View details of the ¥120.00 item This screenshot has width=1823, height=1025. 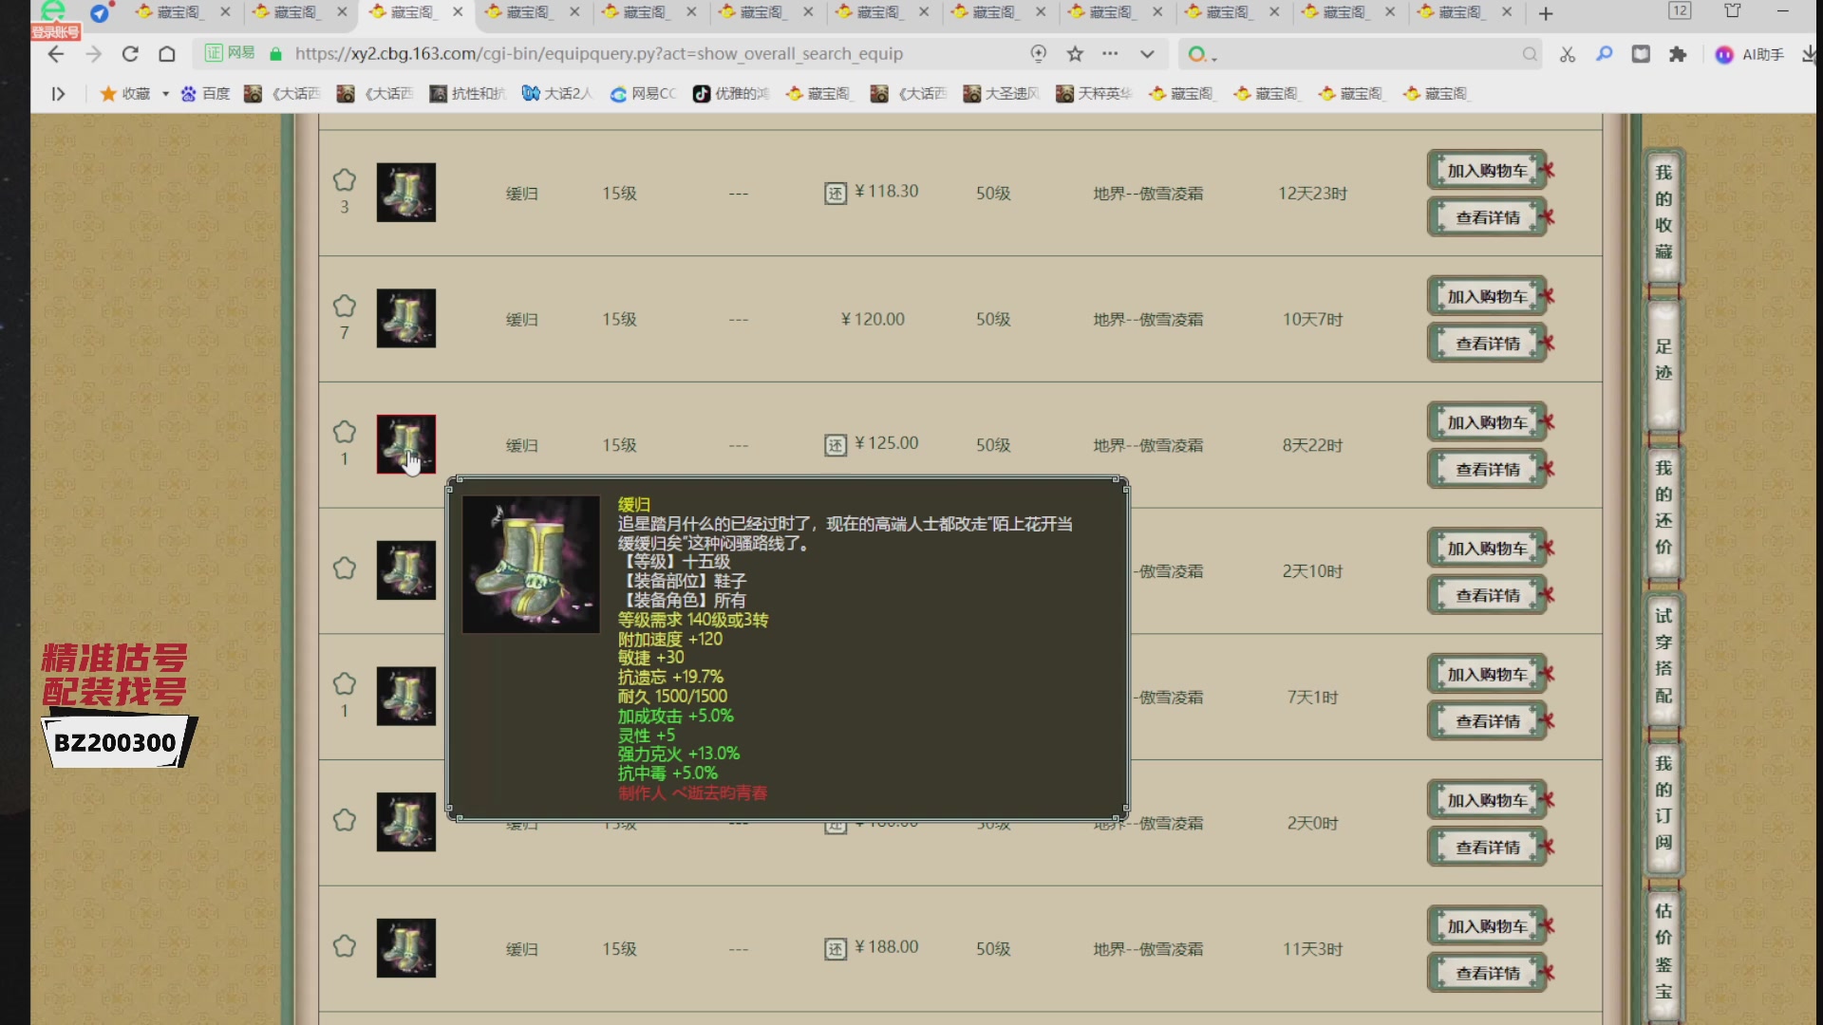(1487, 344)
